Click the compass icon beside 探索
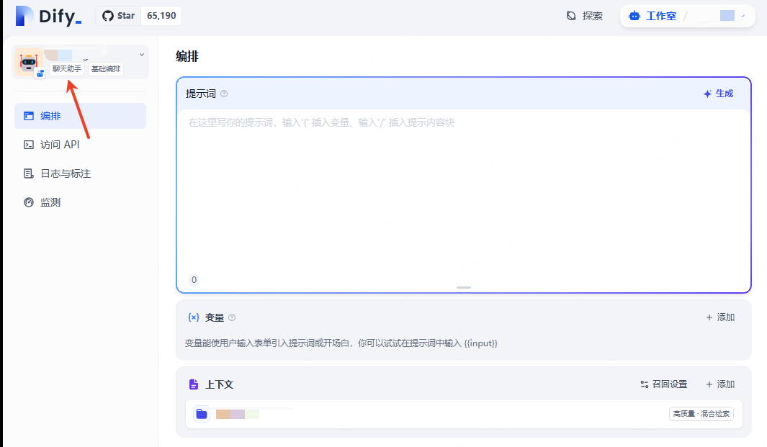767x447 pixels. tap(571, 16)
